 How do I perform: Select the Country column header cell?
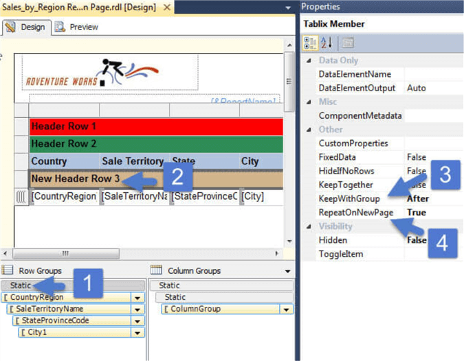point(64,161)
